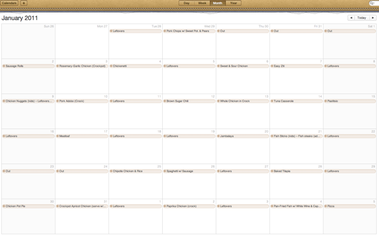The width and height of the screenshot is (379, 235).
Task: Switch to Week view
Action: (202, 3)
